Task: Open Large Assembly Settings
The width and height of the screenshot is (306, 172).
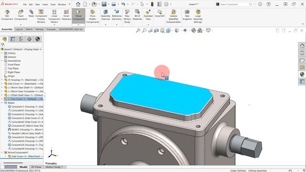Action: pos(198,16)
